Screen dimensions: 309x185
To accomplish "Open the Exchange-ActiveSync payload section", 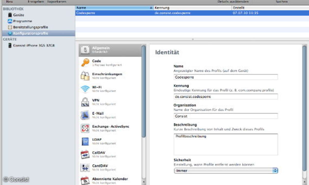I will [x=110, y=128].
